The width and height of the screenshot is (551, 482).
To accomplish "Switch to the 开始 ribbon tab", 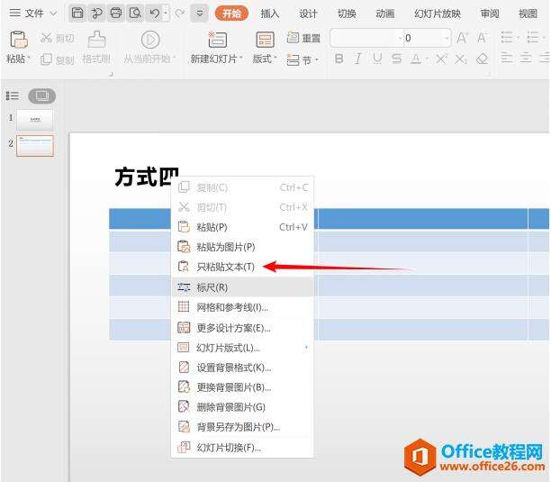I will [231, 14].
